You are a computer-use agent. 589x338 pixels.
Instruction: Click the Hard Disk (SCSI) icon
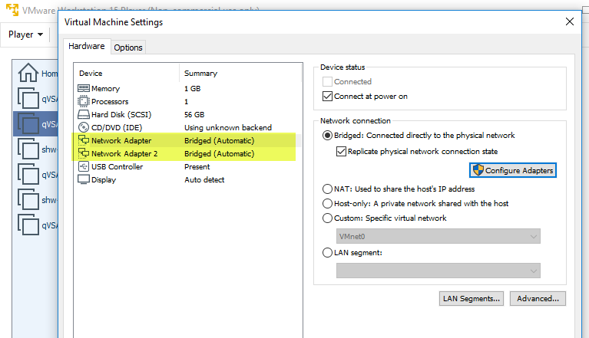(84, 114)
